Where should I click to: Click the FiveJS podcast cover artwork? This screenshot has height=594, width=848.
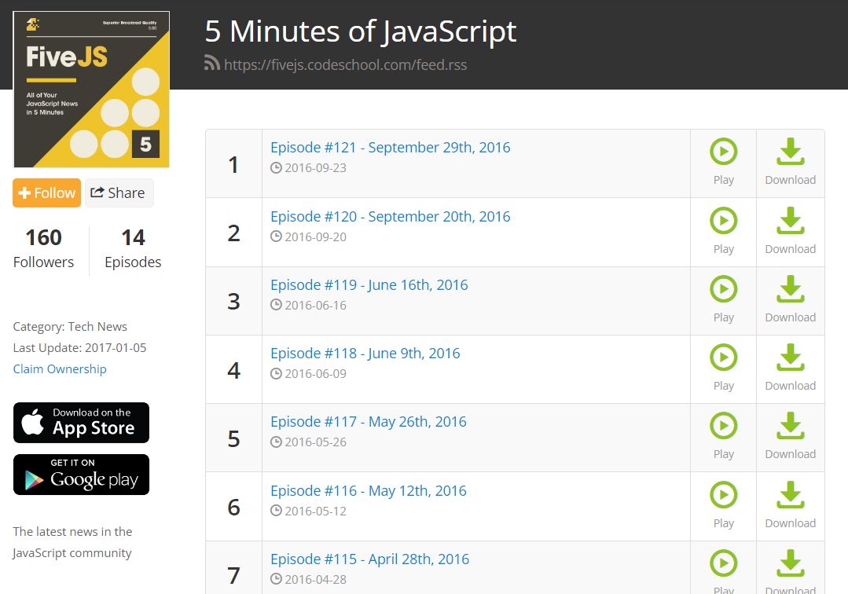[x=91, y=90]
